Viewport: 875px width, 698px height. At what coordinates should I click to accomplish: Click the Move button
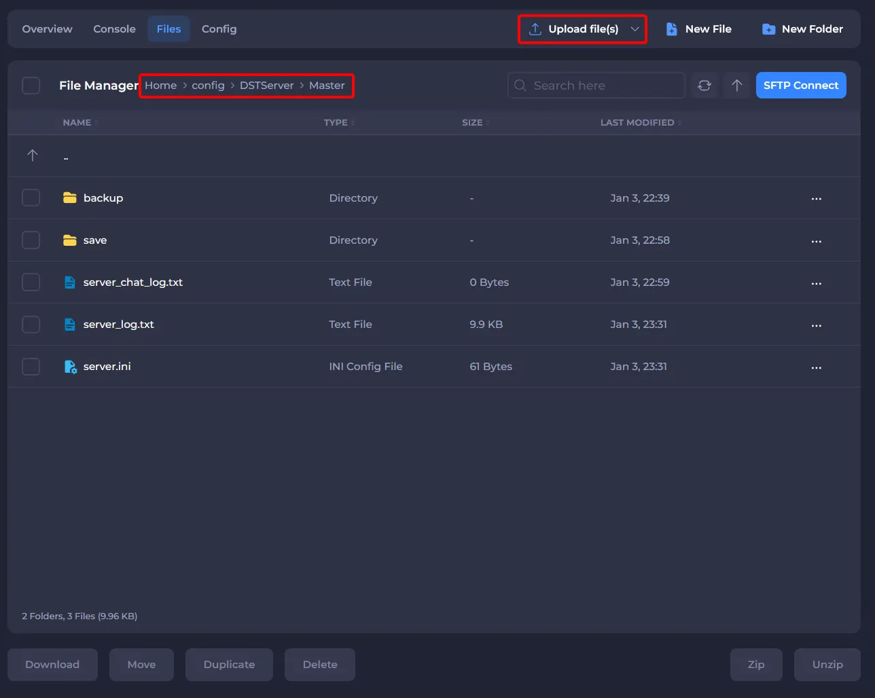(141, 665)
